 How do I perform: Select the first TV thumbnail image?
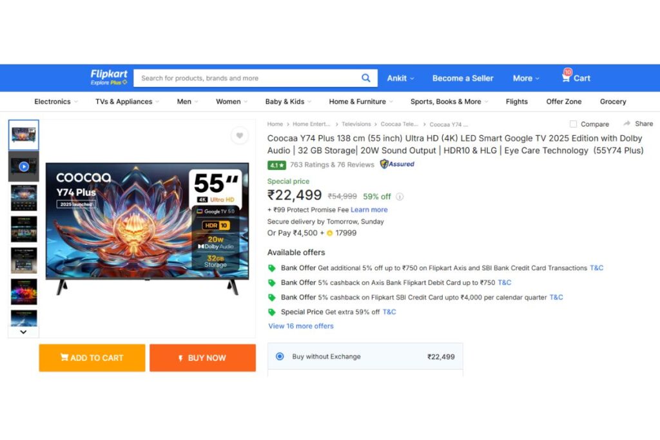[x=24, y=135]
